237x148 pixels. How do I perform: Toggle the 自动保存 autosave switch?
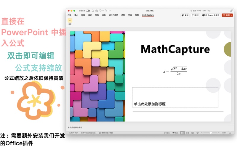(88, 11)
